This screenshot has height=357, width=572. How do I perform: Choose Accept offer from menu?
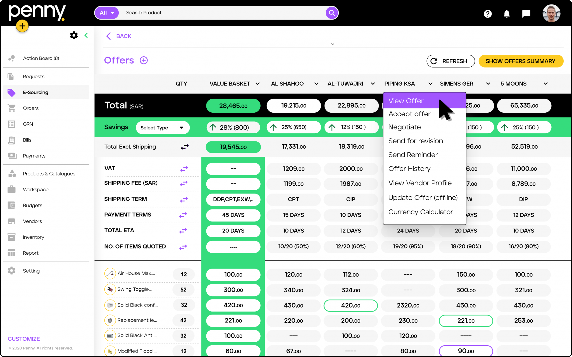coord(409,114)
